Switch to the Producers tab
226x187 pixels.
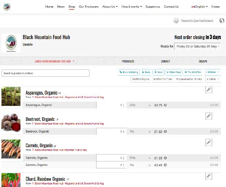coord(128,61)
